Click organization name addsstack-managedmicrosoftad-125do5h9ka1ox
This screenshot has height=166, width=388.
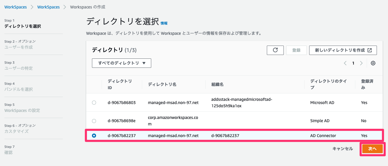(x=241, y=103)
